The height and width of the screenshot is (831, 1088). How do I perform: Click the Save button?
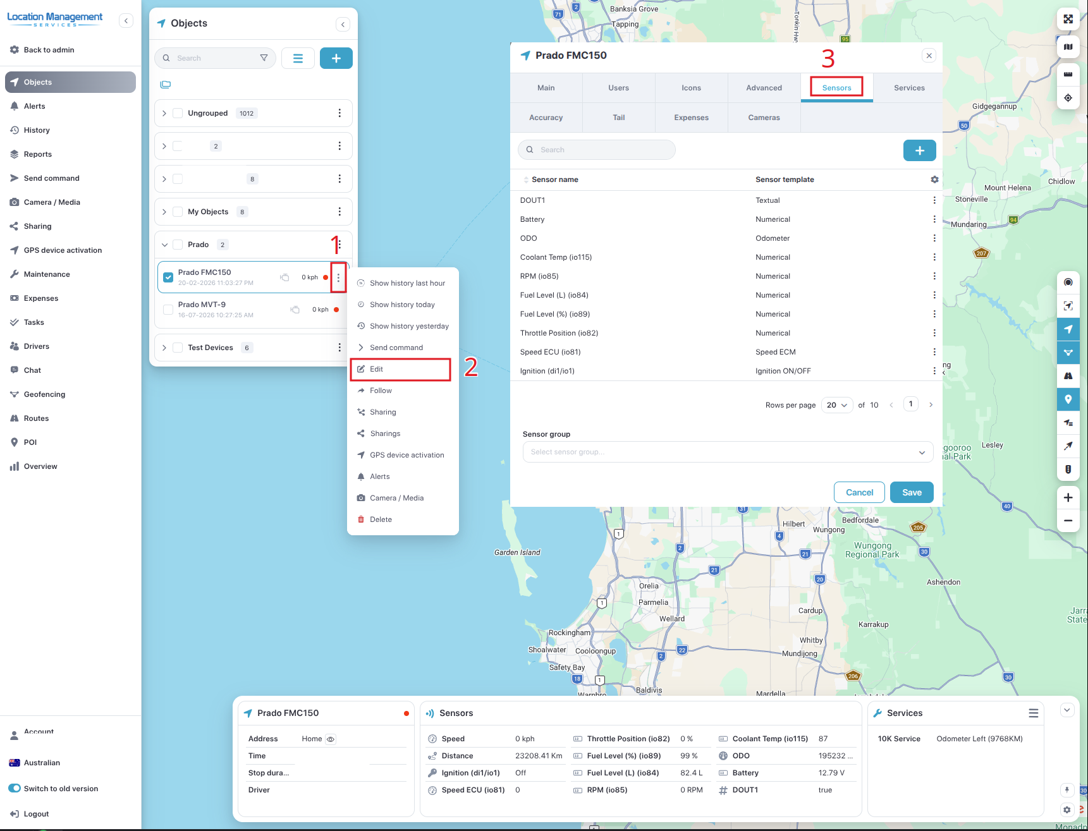[912, 492]
